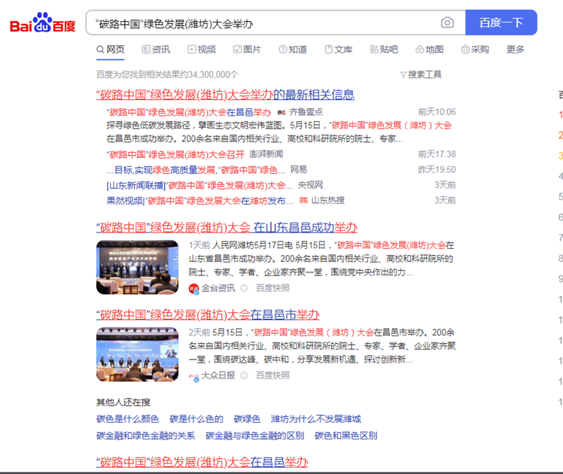Open the 果然视频 news link
This screenshot has height=474, width=563.
[x=199, y=201]
